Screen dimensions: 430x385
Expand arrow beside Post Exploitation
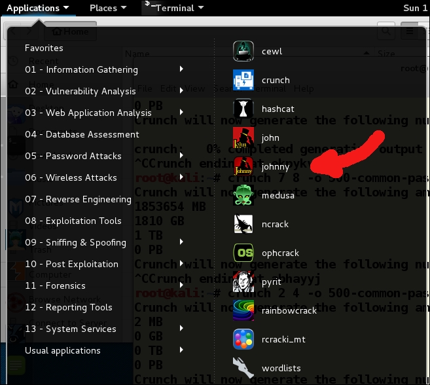[181, 263]
